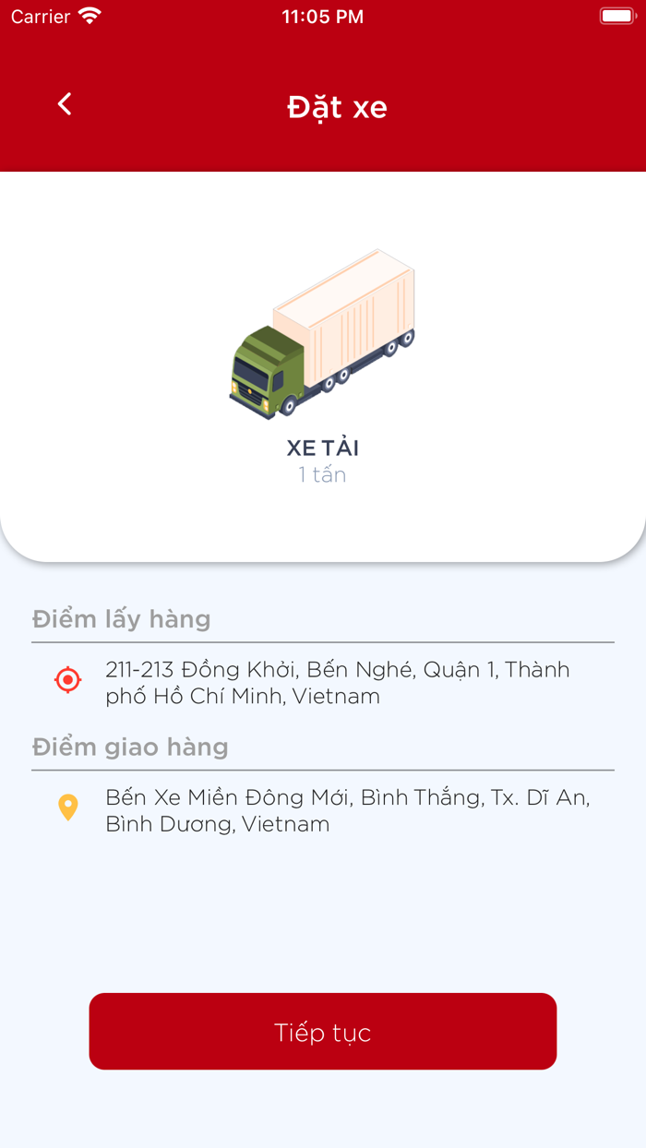
Task: Tap the yellow delivery pin icon
Action: [66, 807]
